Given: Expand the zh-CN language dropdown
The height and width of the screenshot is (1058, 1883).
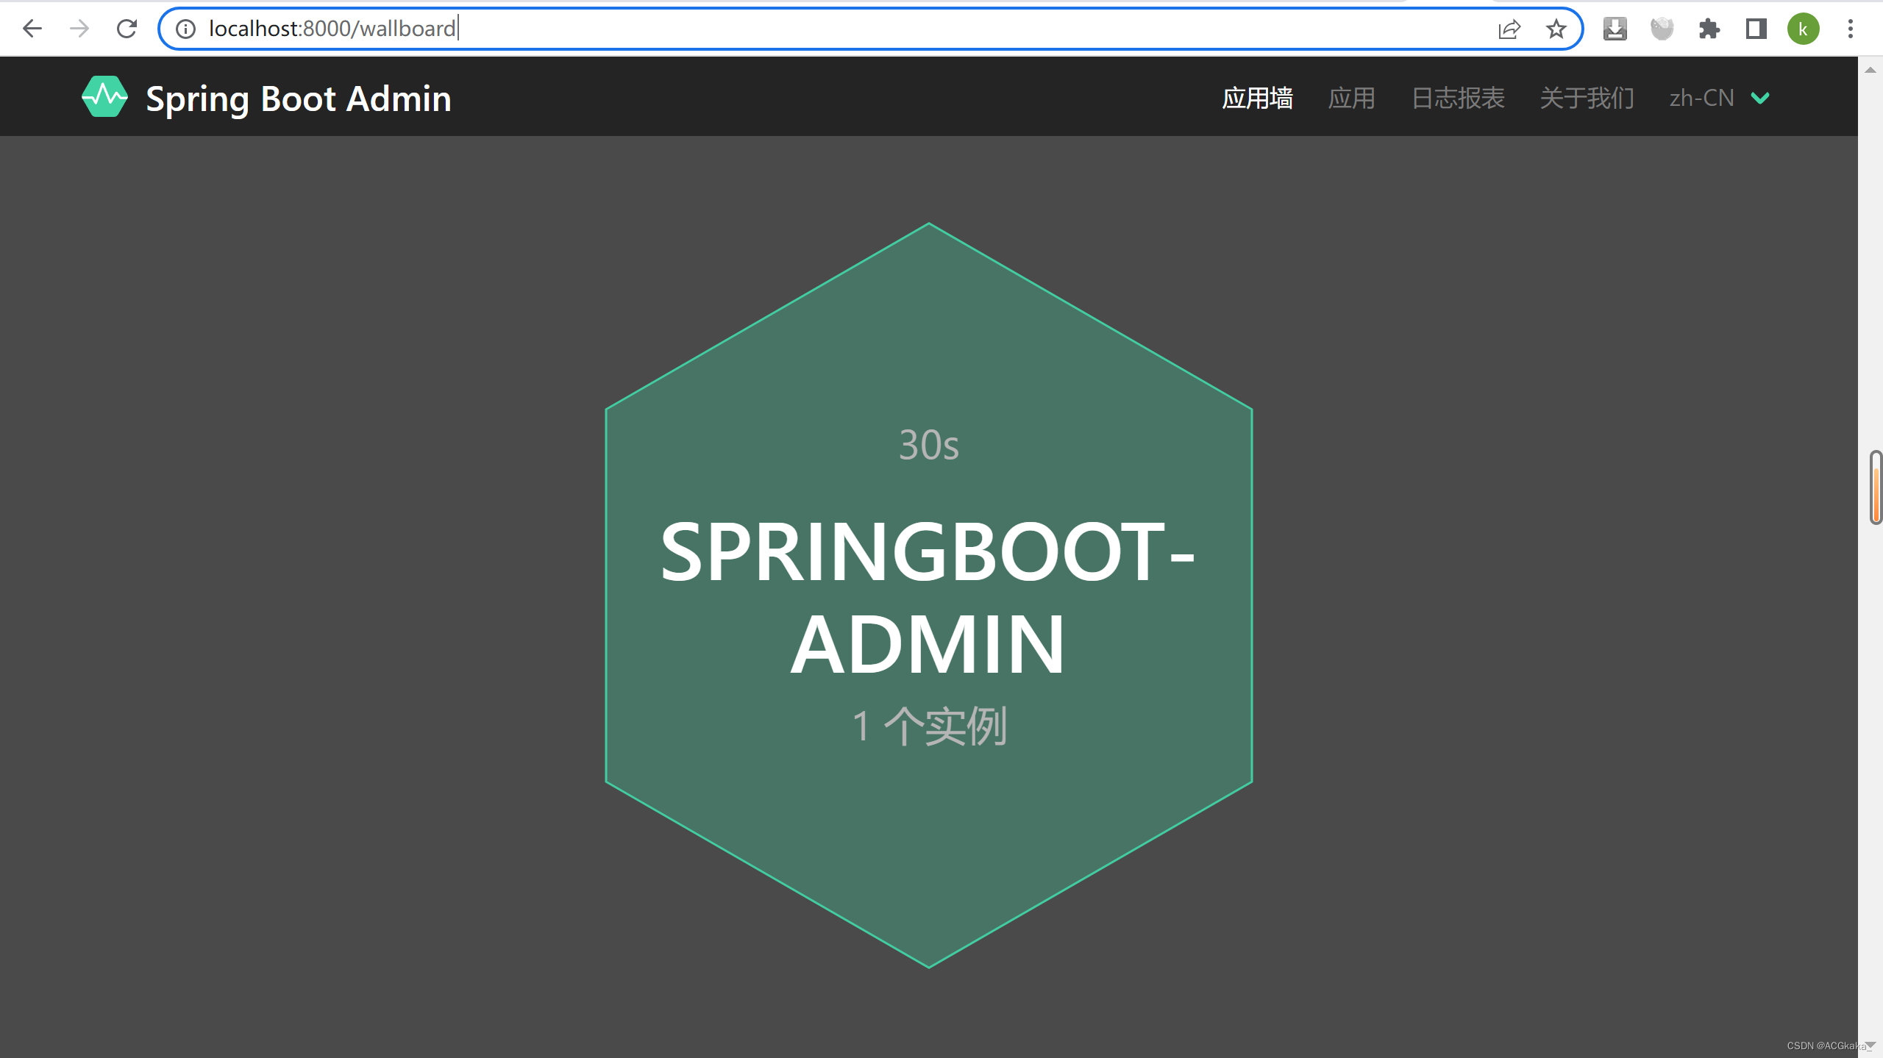Looking at the screenshot, I should 1720,98.
